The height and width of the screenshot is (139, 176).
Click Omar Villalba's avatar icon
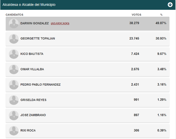(14, 69)
